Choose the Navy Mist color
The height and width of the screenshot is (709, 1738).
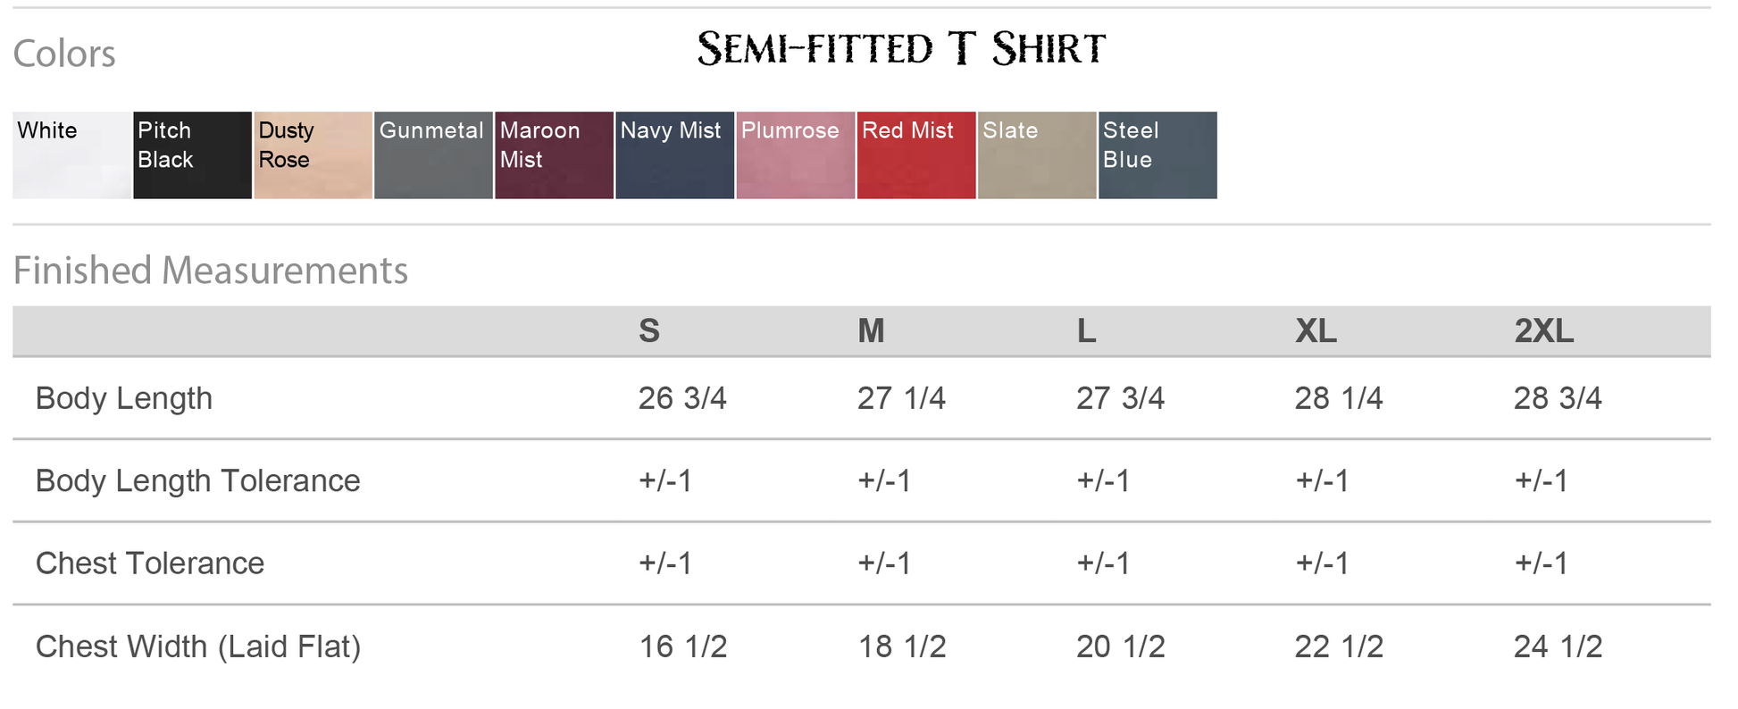[674, 154]
